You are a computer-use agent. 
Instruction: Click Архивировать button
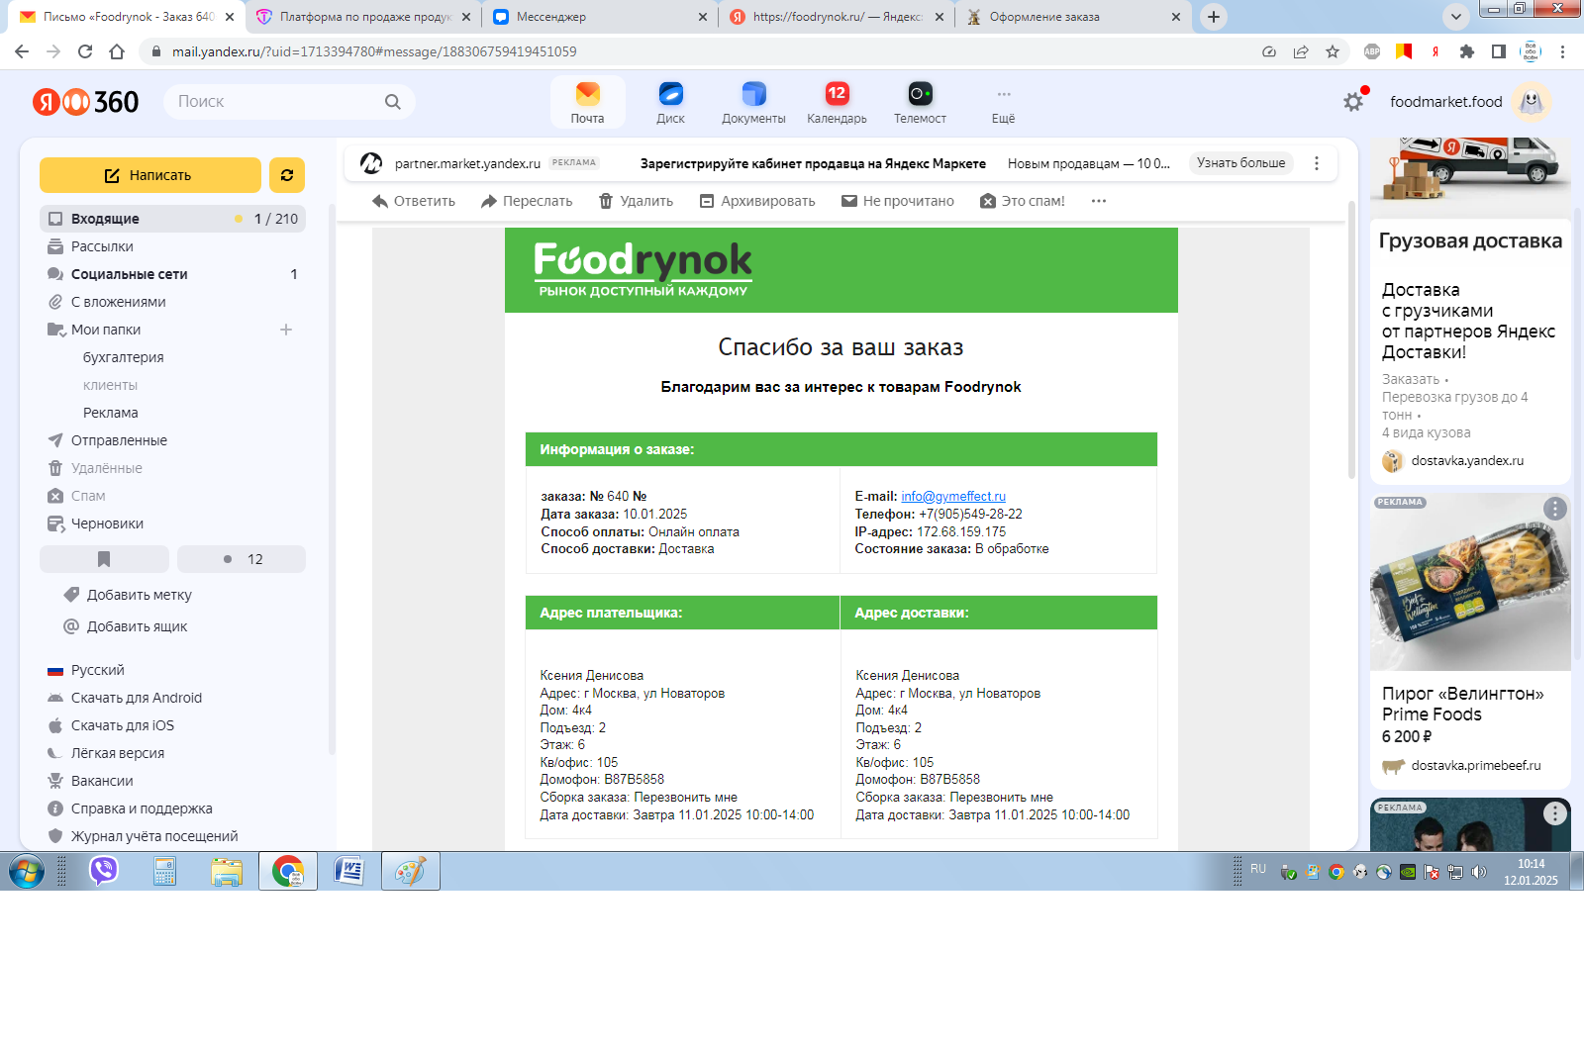click(x=757, y=201)
